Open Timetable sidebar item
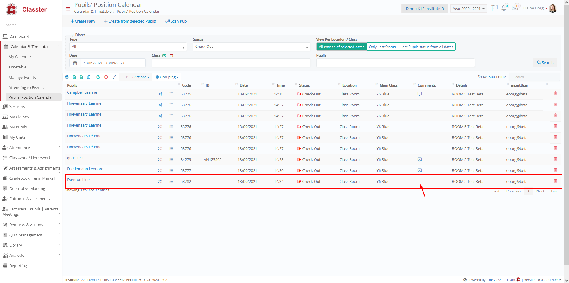569x283 pixels. point(17,67)
